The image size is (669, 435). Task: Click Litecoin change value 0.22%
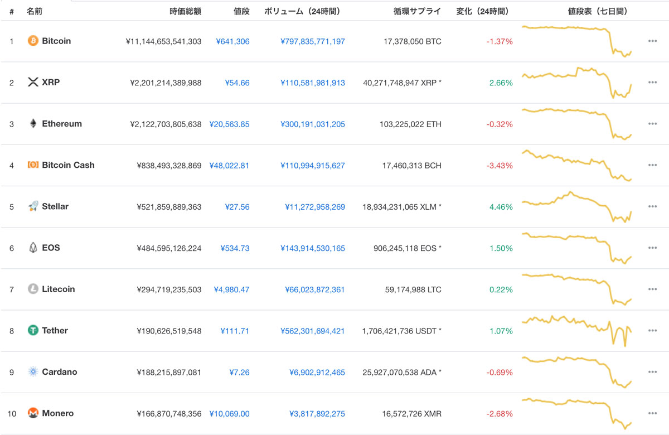pos(501,289)
